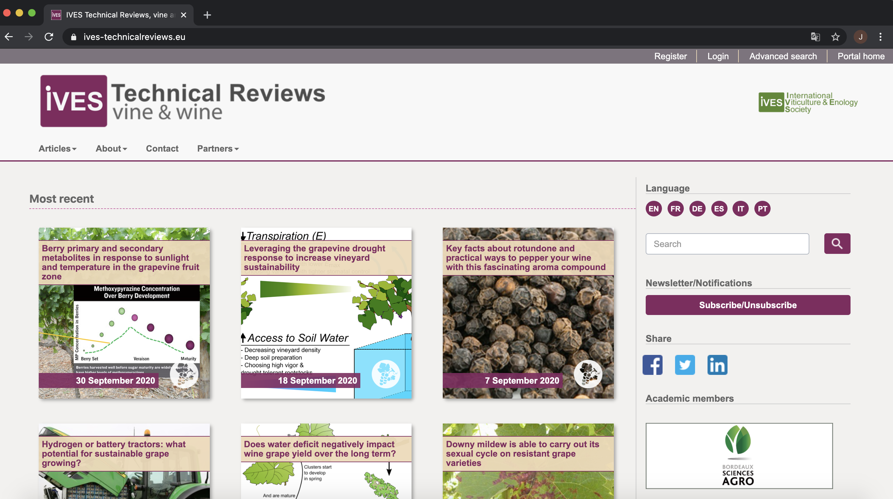This screenshot has width=893, height=499.
Task: Share on Twitter icon
Action: [x=685, y=365]
